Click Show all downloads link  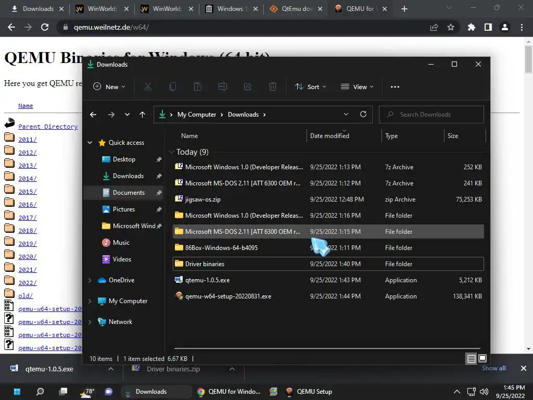493,368
